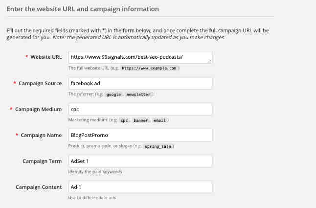The height and width of the screenshot is (208, 316).
Task: Click the banner example tag
Action: tap(141, 120)
